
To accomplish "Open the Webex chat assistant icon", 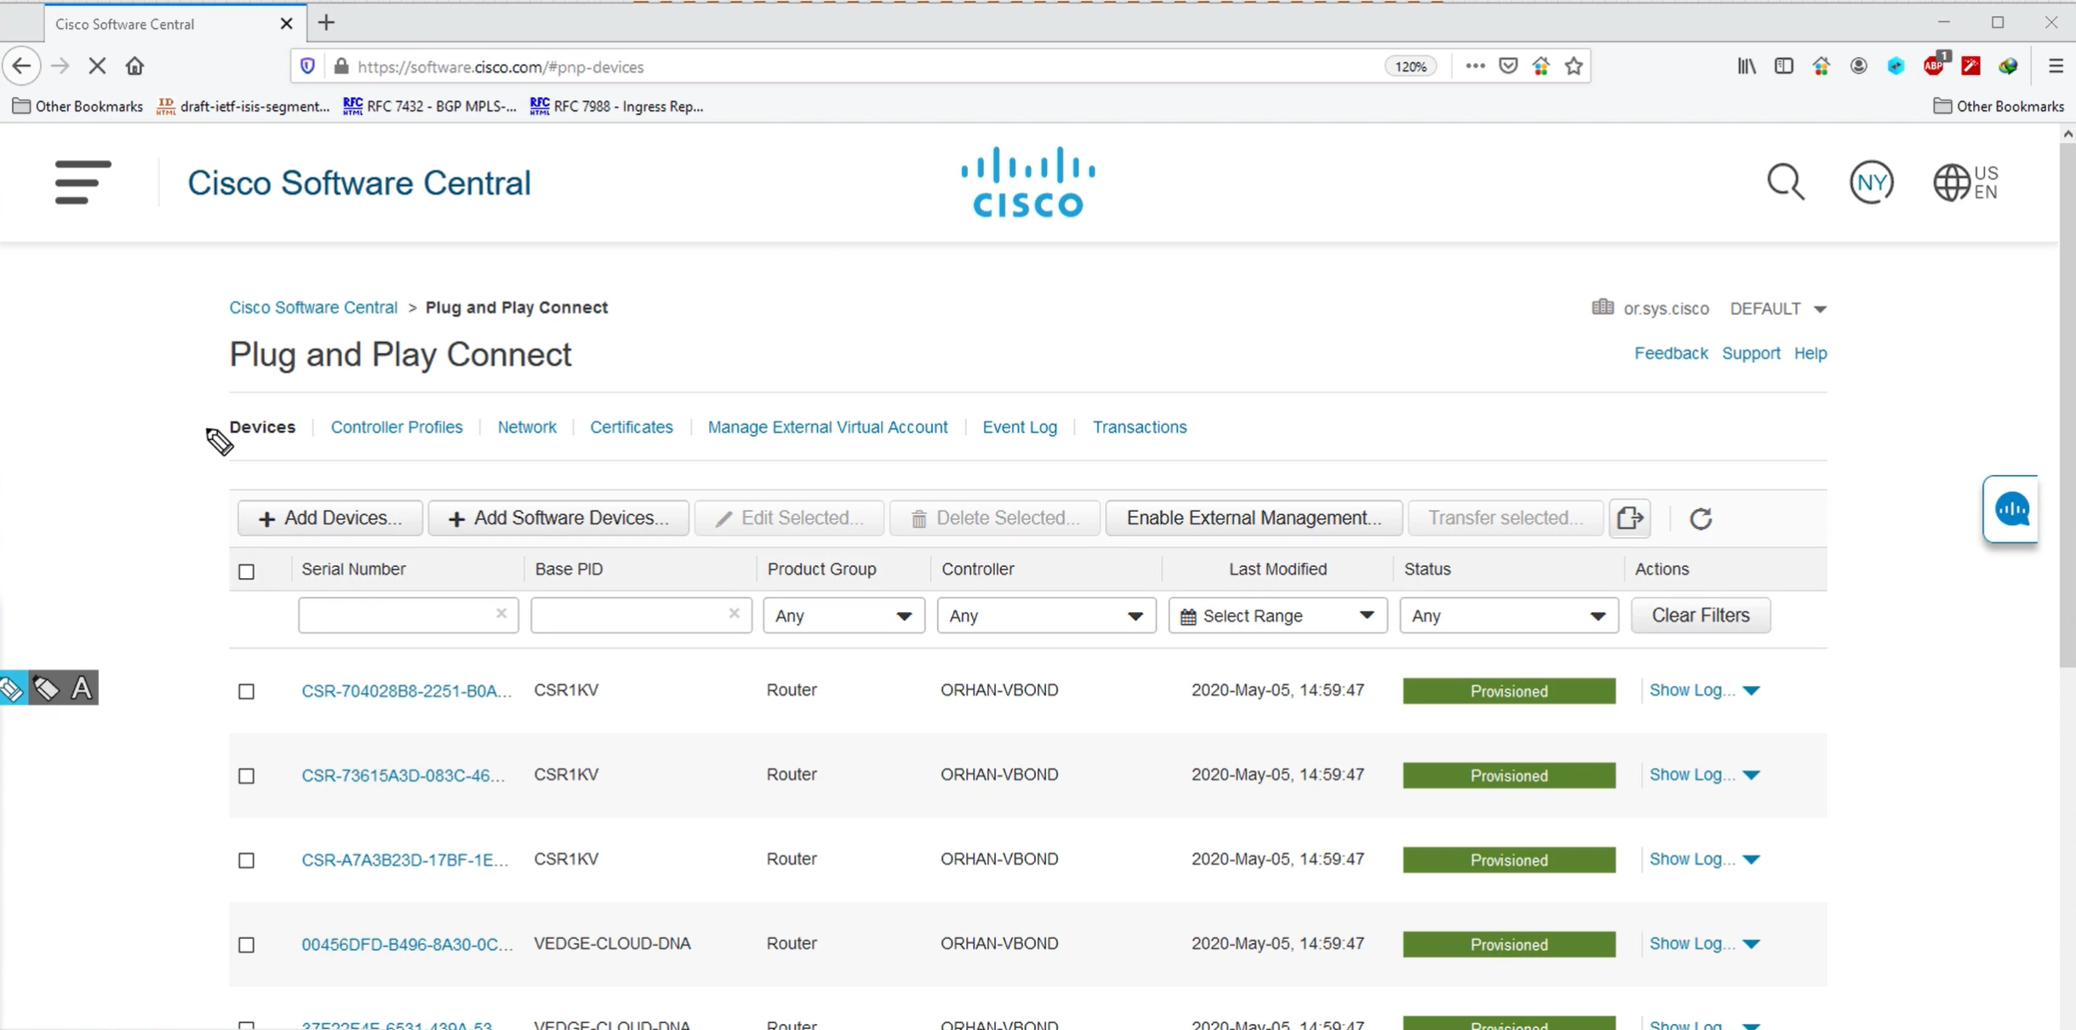I will point(2011,509).
